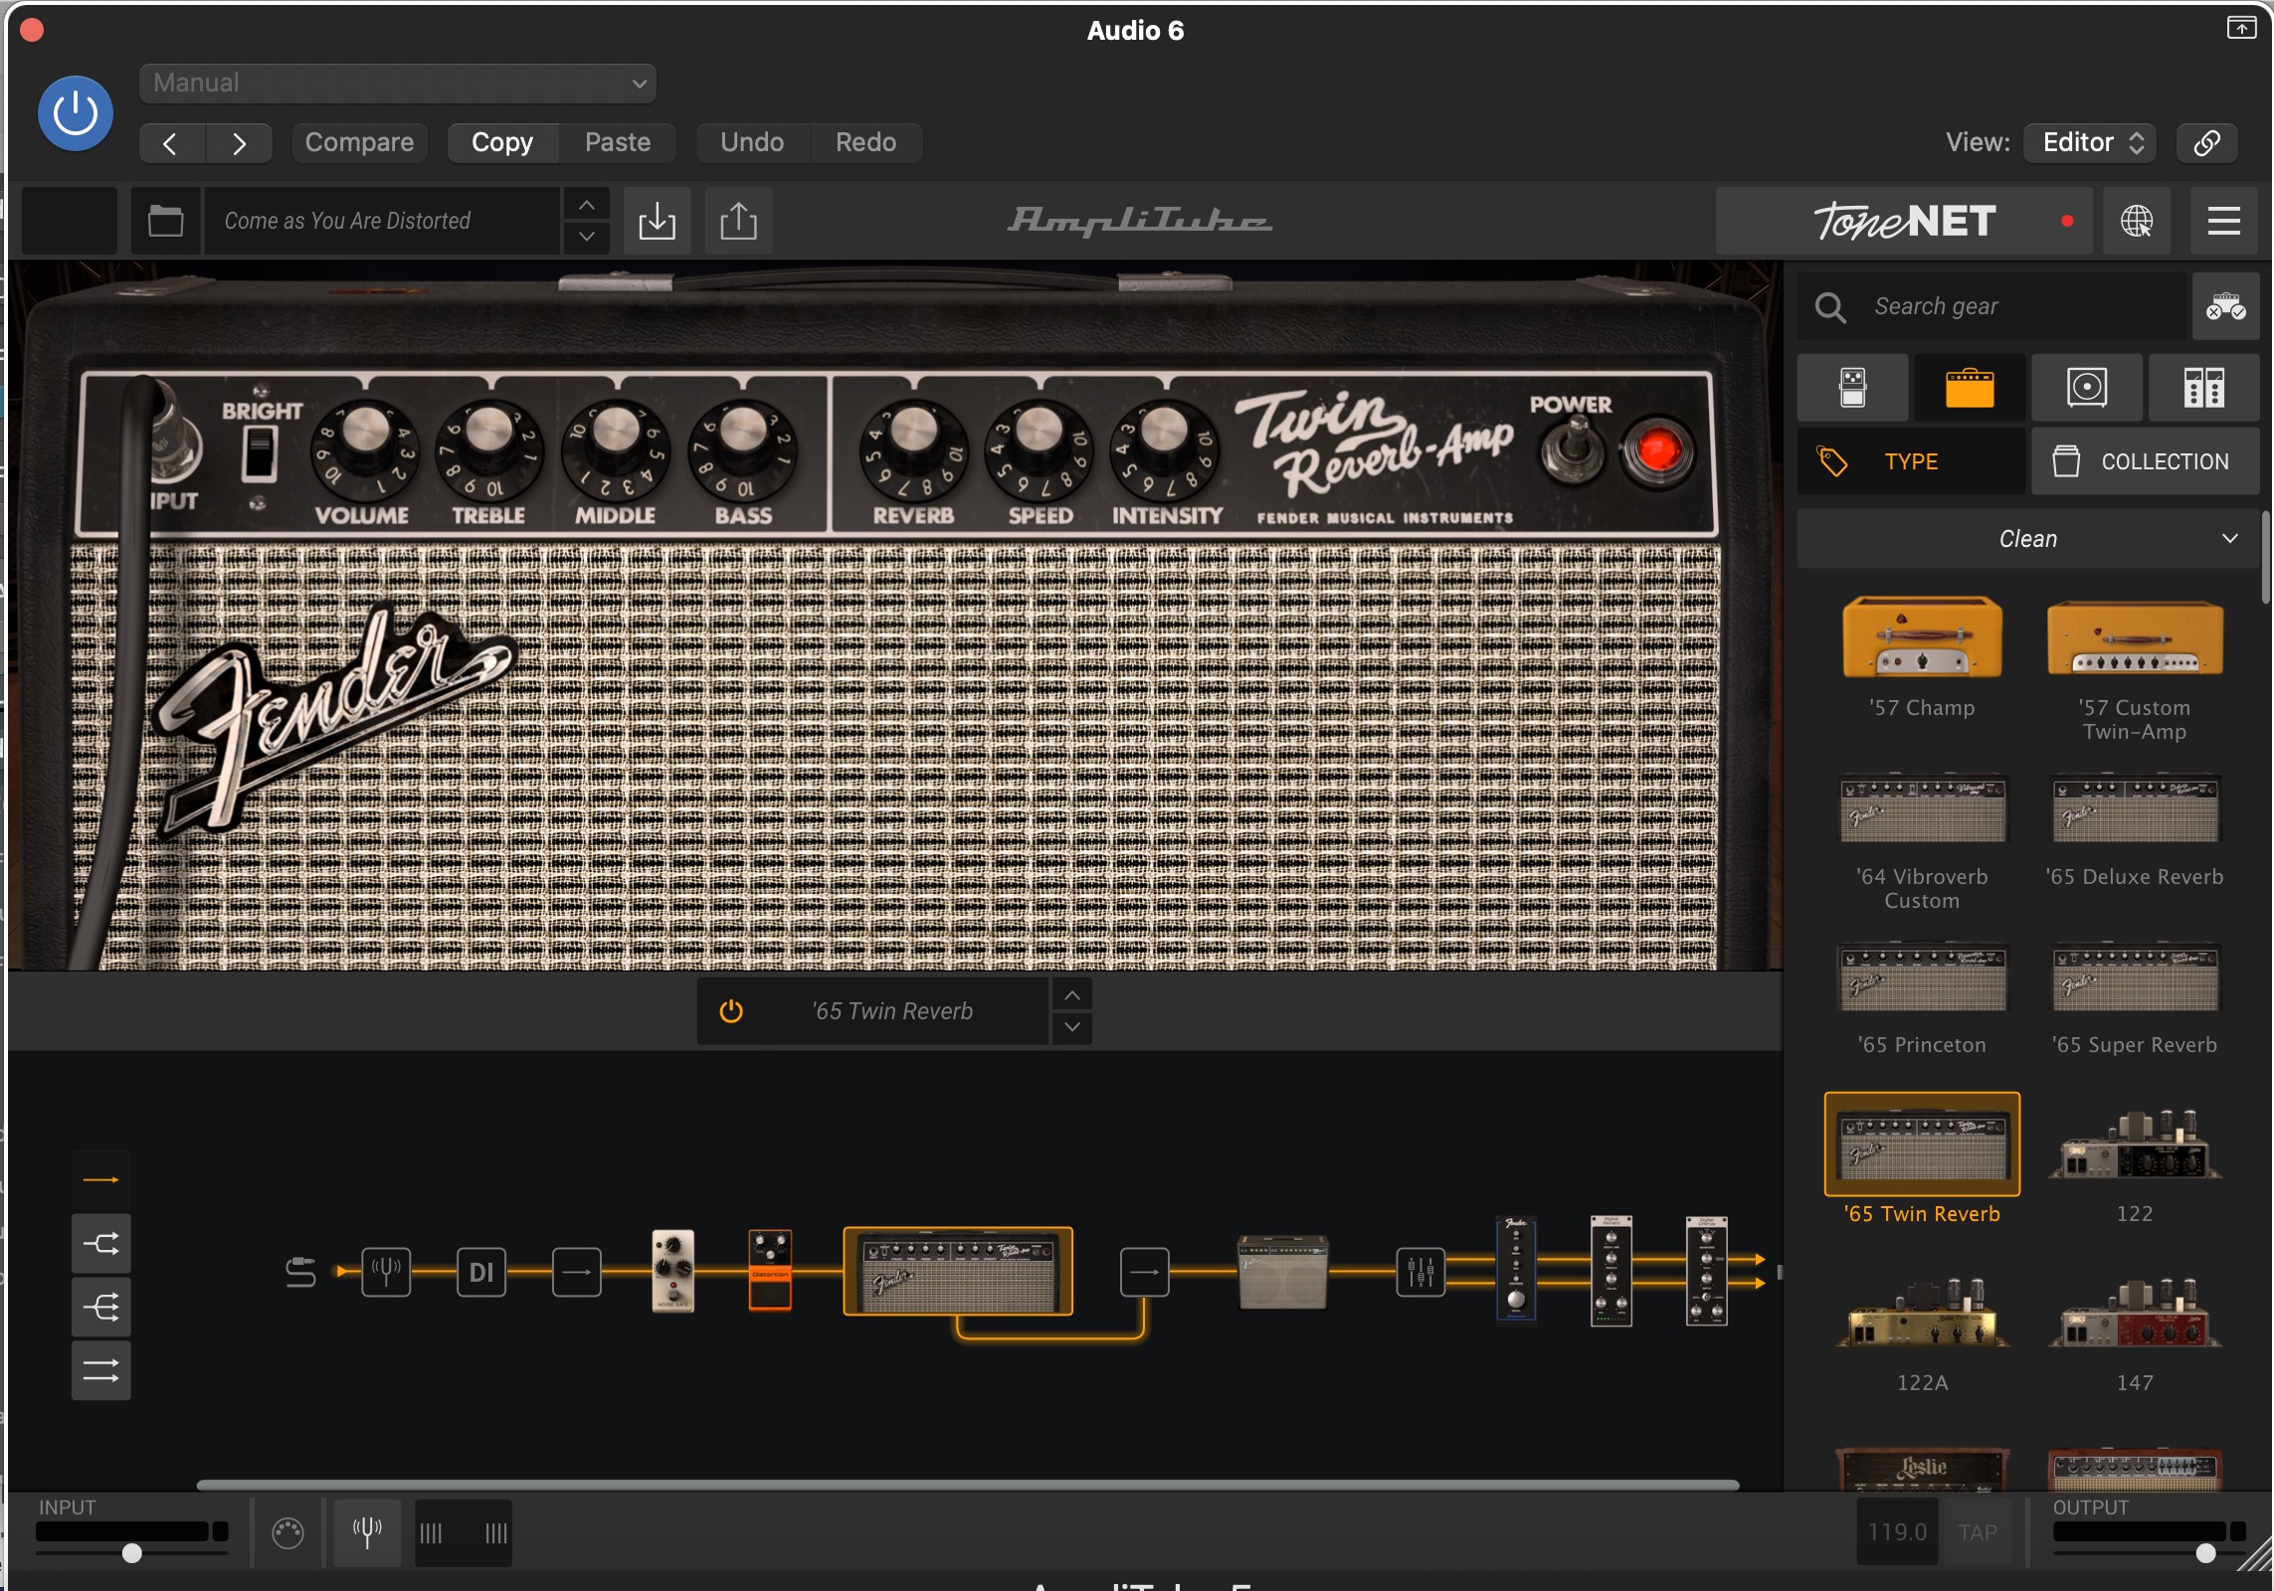Open the custom shop gear icon
The width and height of the screenshot is (2274, 1591).
(2225, 306)
